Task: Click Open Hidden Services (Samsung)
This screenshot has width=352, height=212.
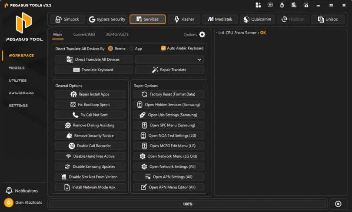Action: [169, 105]
